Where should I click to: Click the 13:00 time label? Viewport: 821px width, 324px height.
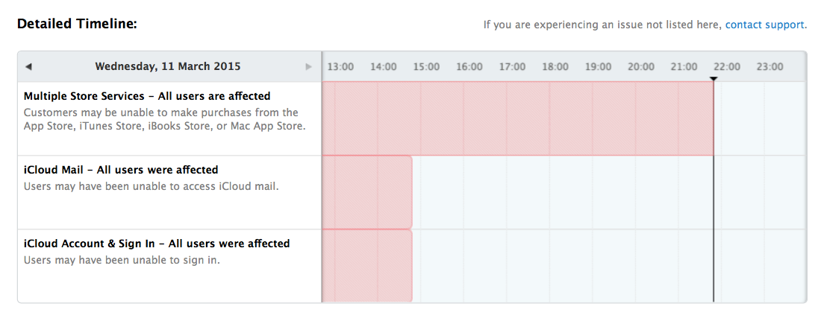pos(340,67)
